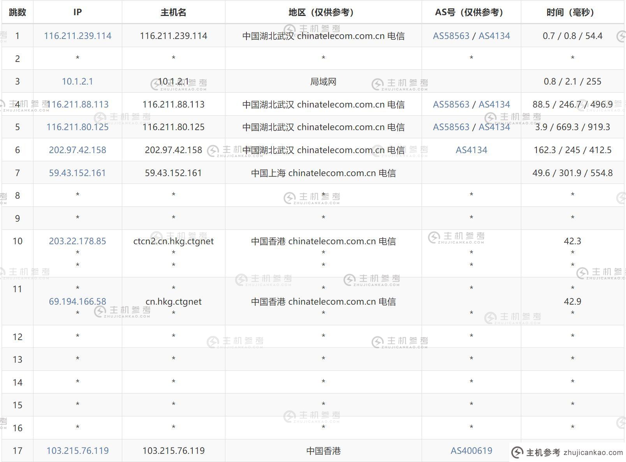
Task: Click the 跳数 column header
Action: 18,12
